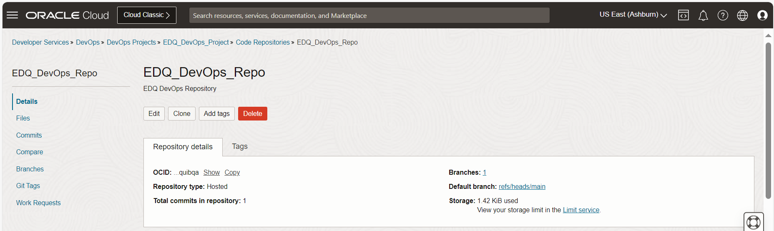Screen dimensions: 774x231
Task: Click the Oracle Cloud logo
Action: (x=67, y=15)
